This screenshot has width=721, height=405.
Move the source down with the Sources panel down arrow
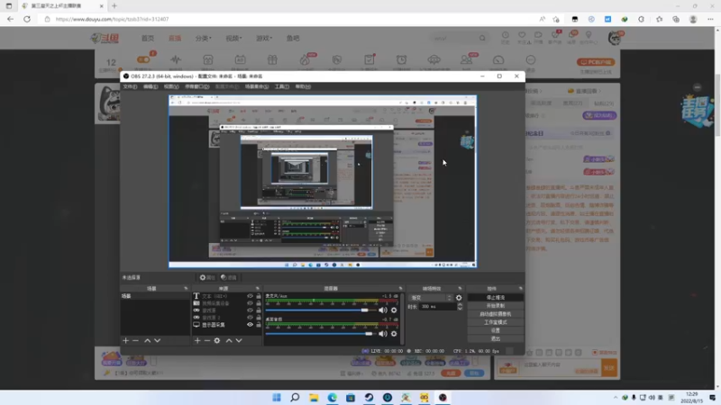point(239,341)
